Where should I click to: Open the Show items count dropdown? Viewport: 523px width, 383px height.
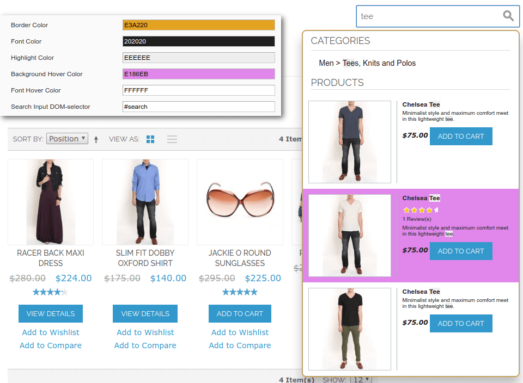click(361, 379)
